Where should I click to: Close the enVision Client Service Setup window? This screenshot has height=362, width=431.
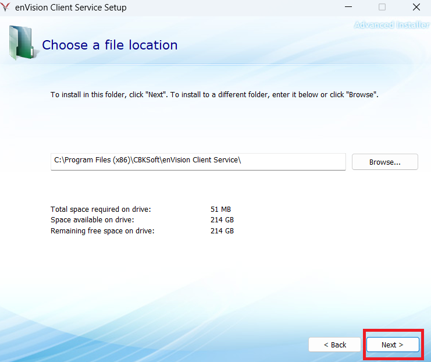click(416, 7)
